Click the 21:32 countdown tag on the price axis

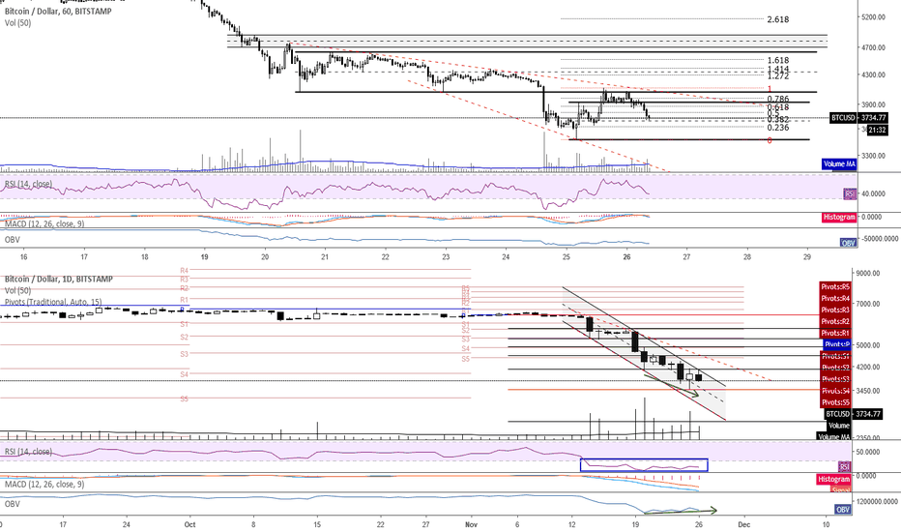[x=876, y=131]
